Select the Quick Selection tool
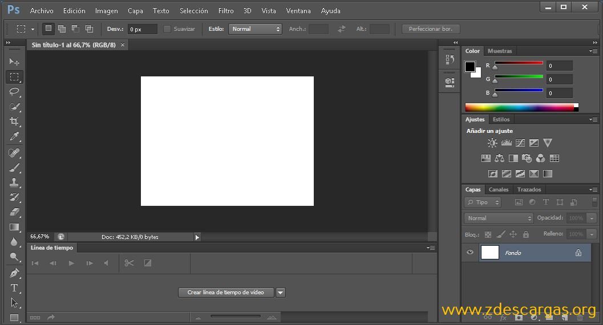603x325 pixels. (14, 107)
